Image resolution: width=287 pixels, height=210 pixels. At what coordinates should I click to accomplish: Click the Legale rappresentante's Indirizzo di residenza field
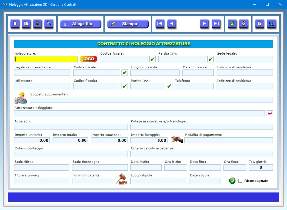click(245, 73)
